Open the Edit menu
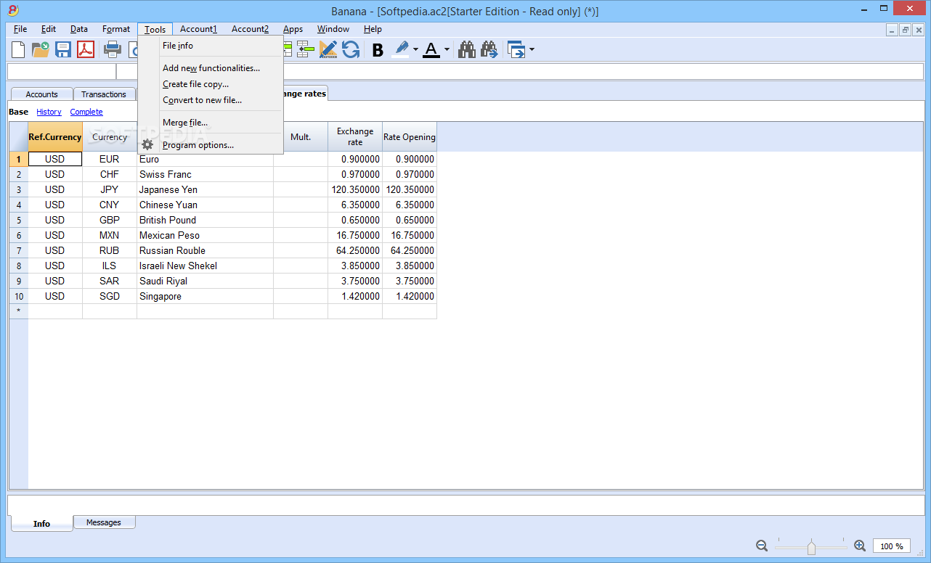931x563 pixels. click(x=49, y=29)
